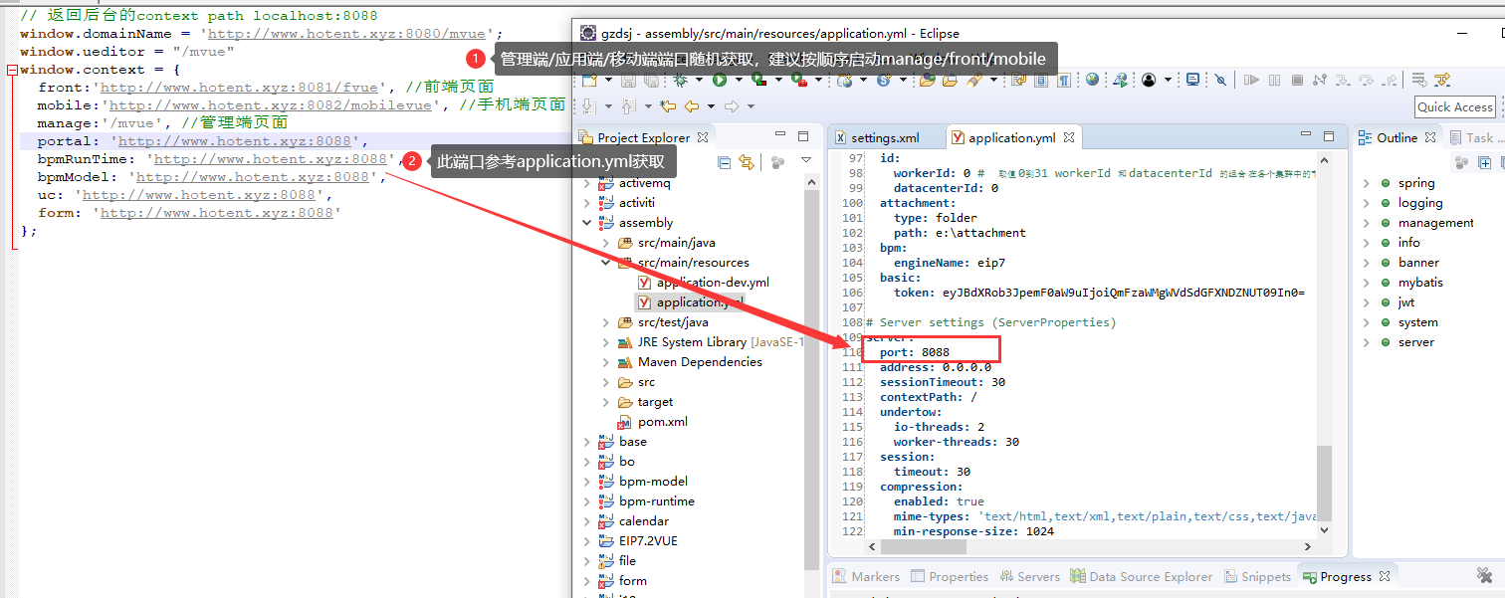Minimize the editor area
The height and width of the screenshot is (598, 1505).
pyautogui.click(x=1306, y=135)
